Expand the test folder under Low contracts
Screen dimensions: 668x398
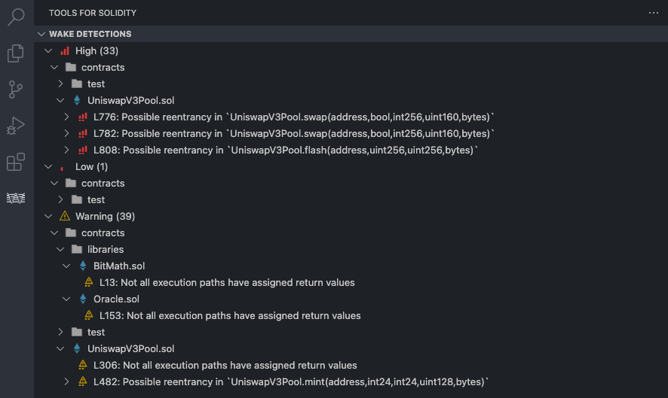tap(60, 200)
